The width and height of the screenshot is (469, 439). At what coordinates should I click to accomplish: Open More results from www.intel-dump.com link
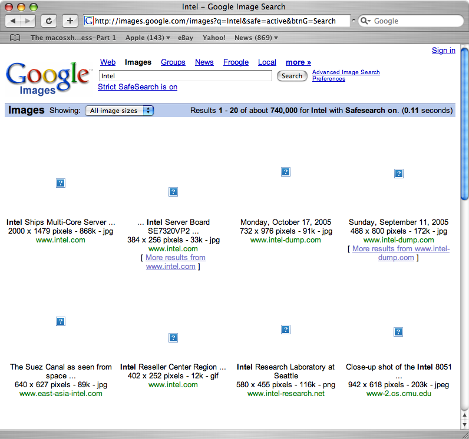(401, 253)
